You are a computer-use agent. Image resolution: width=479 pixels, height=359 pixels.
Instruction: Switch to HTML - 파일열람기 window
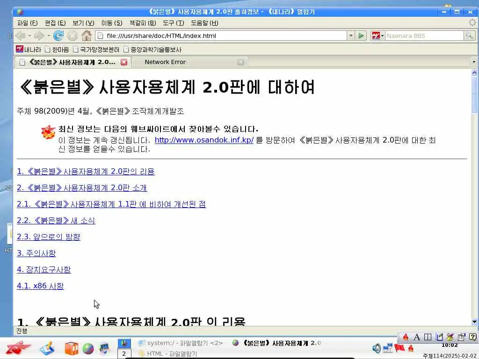tap(168, 353)
